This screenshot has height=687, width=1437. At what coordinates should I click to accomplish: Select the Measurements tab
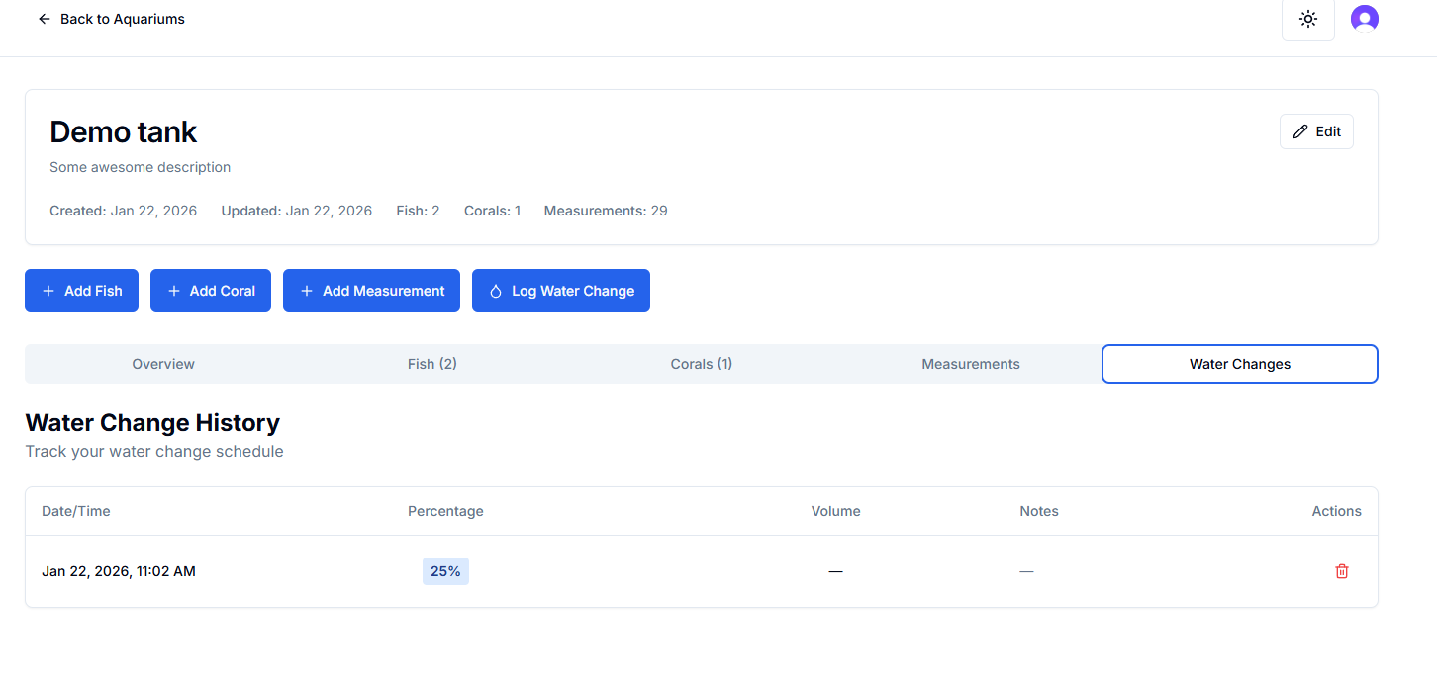point(970,364)
